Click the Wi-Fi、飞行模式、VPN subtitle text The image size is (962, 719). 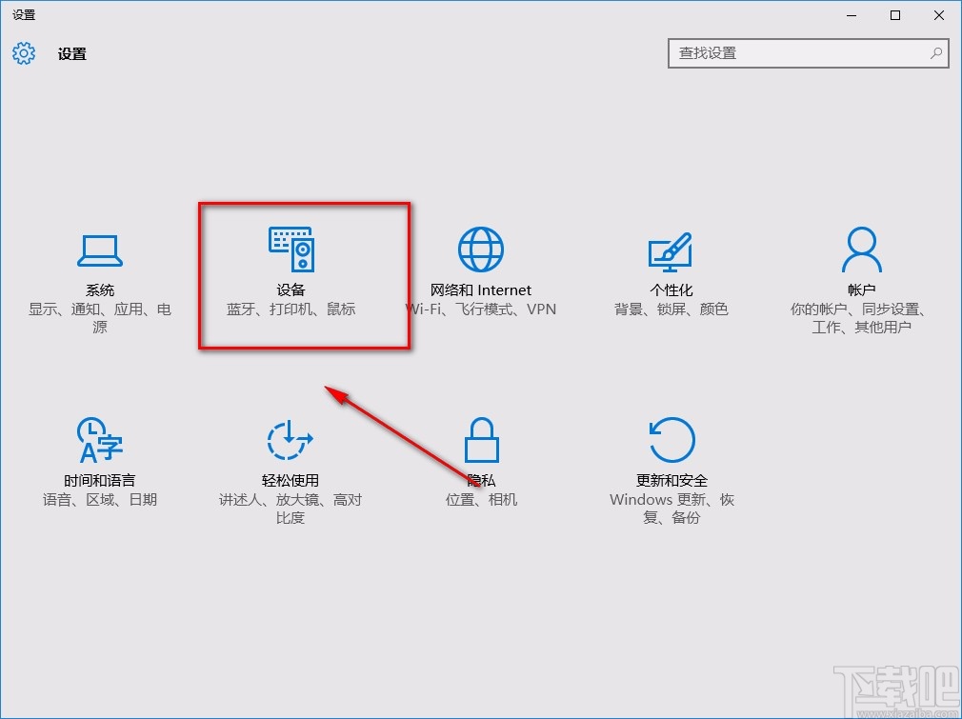coord(480,310)
